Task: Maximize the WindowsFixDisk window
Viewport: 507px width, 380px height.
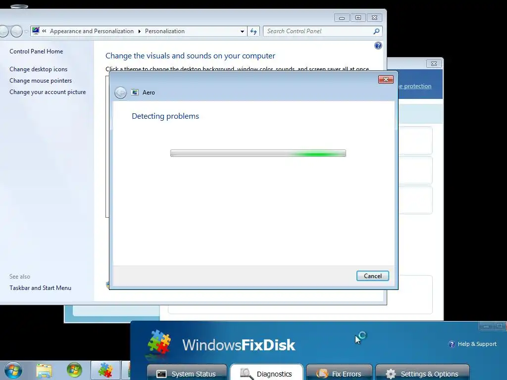Action: tap(500, 326)
